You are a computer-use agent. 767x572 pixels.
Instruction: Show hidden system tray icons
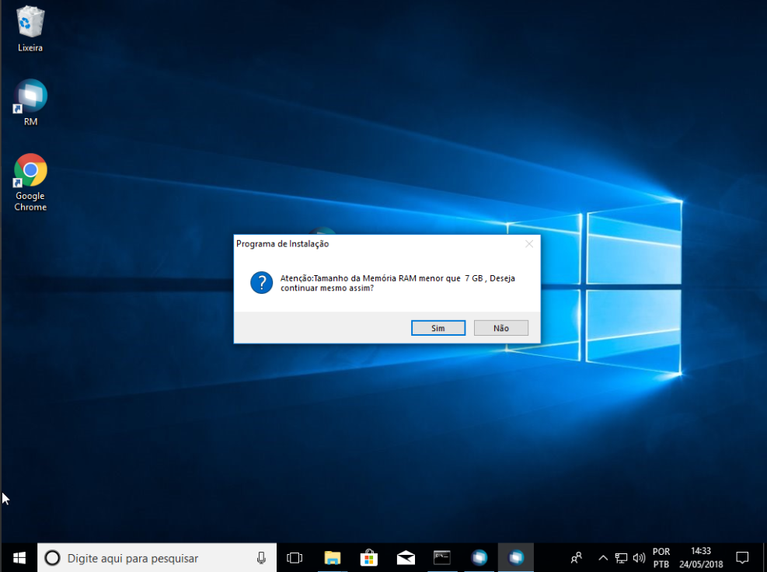click(x=603, y=558)
